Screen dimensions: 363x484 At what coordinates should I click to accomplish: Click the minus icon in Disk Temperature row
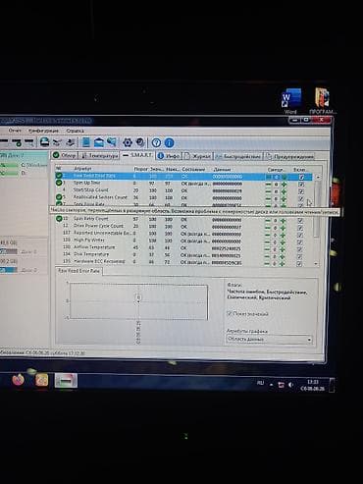[268, 256]
